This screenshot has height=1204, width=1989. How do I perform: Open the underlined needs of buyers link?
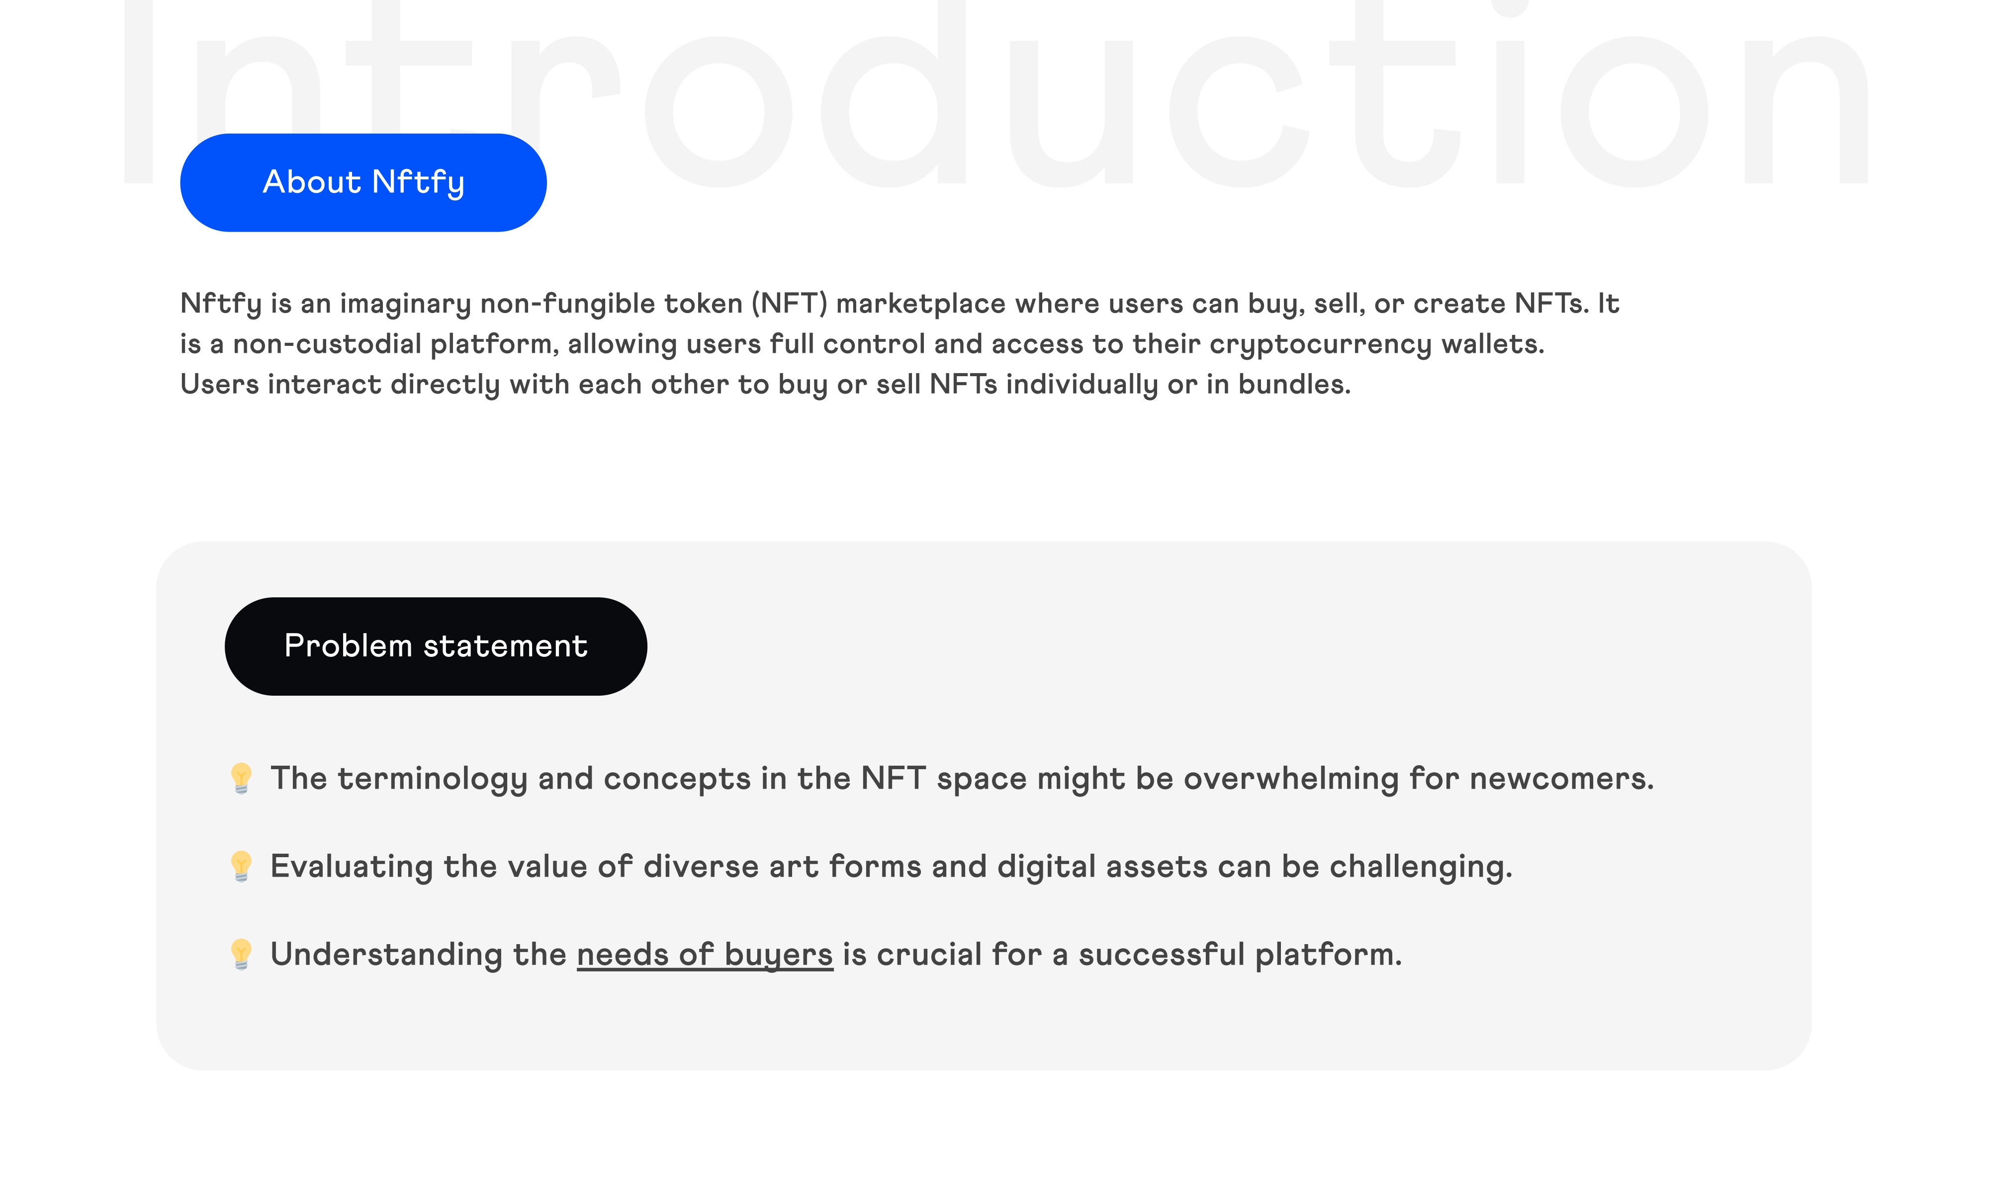[704, 955]
